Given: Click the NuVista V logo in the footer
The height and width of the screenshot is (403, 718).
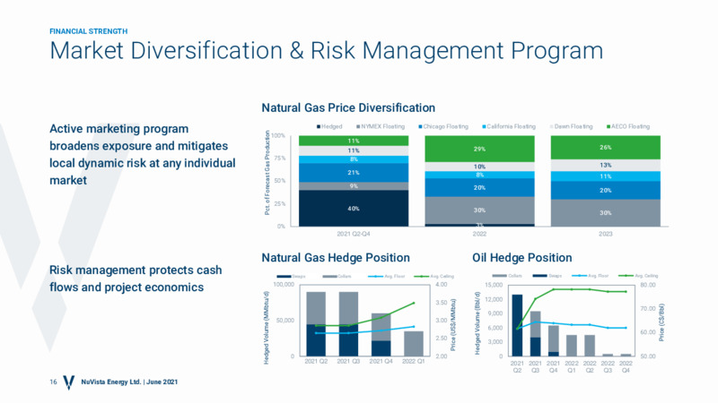Looking at the screenshot, I should click(x=69, y=382).
